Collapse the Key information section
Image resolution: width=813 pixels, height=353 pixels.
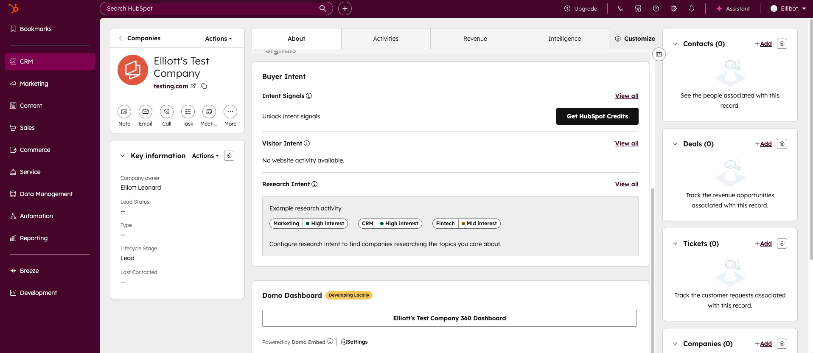(123, 156)
